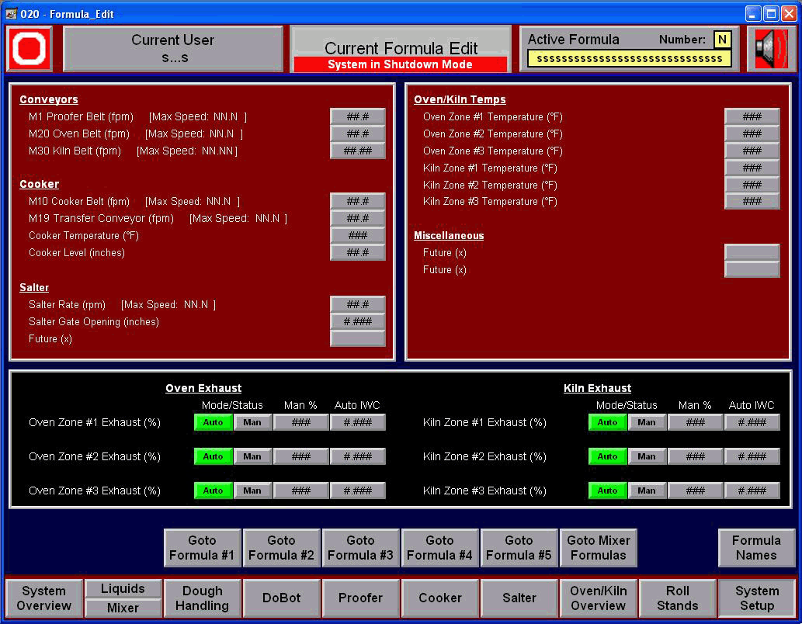Click the window title bar app icon
This screenshot has height=624, width=802.
click(11, 14)
